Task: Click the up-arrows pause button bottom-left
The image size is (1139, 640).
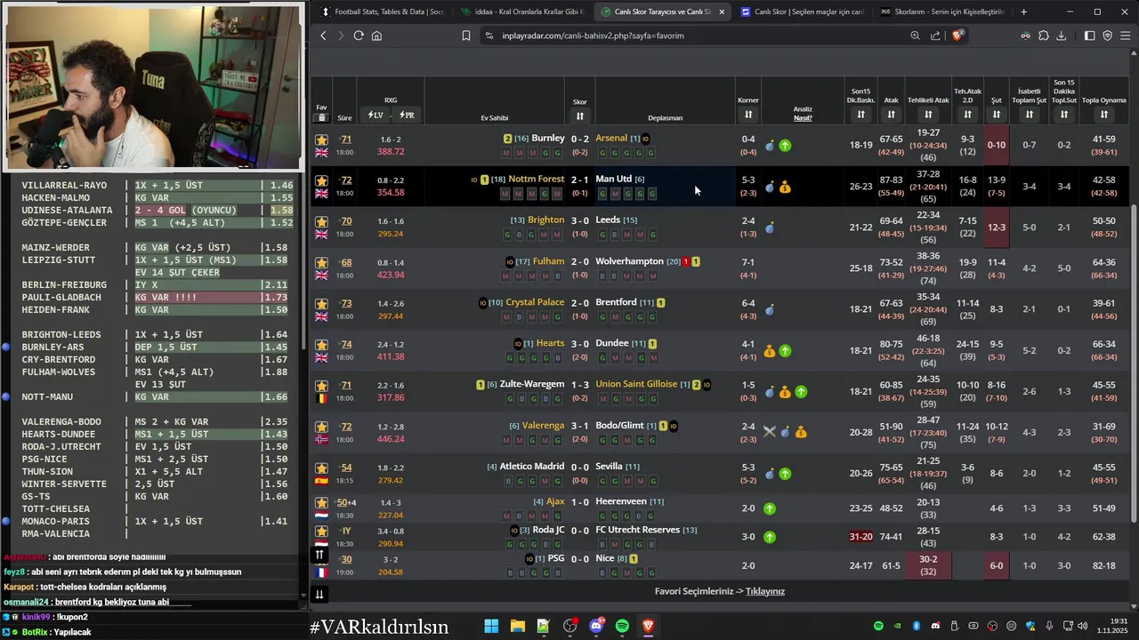Action: (319, 556)
